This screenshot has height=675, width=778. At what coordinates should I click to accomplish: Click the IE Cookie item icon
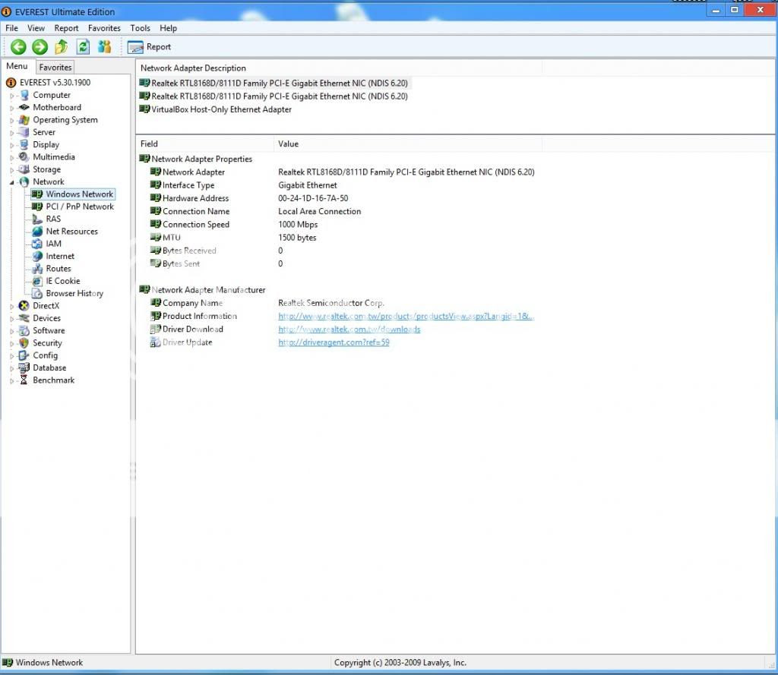[x=37, y=281]
